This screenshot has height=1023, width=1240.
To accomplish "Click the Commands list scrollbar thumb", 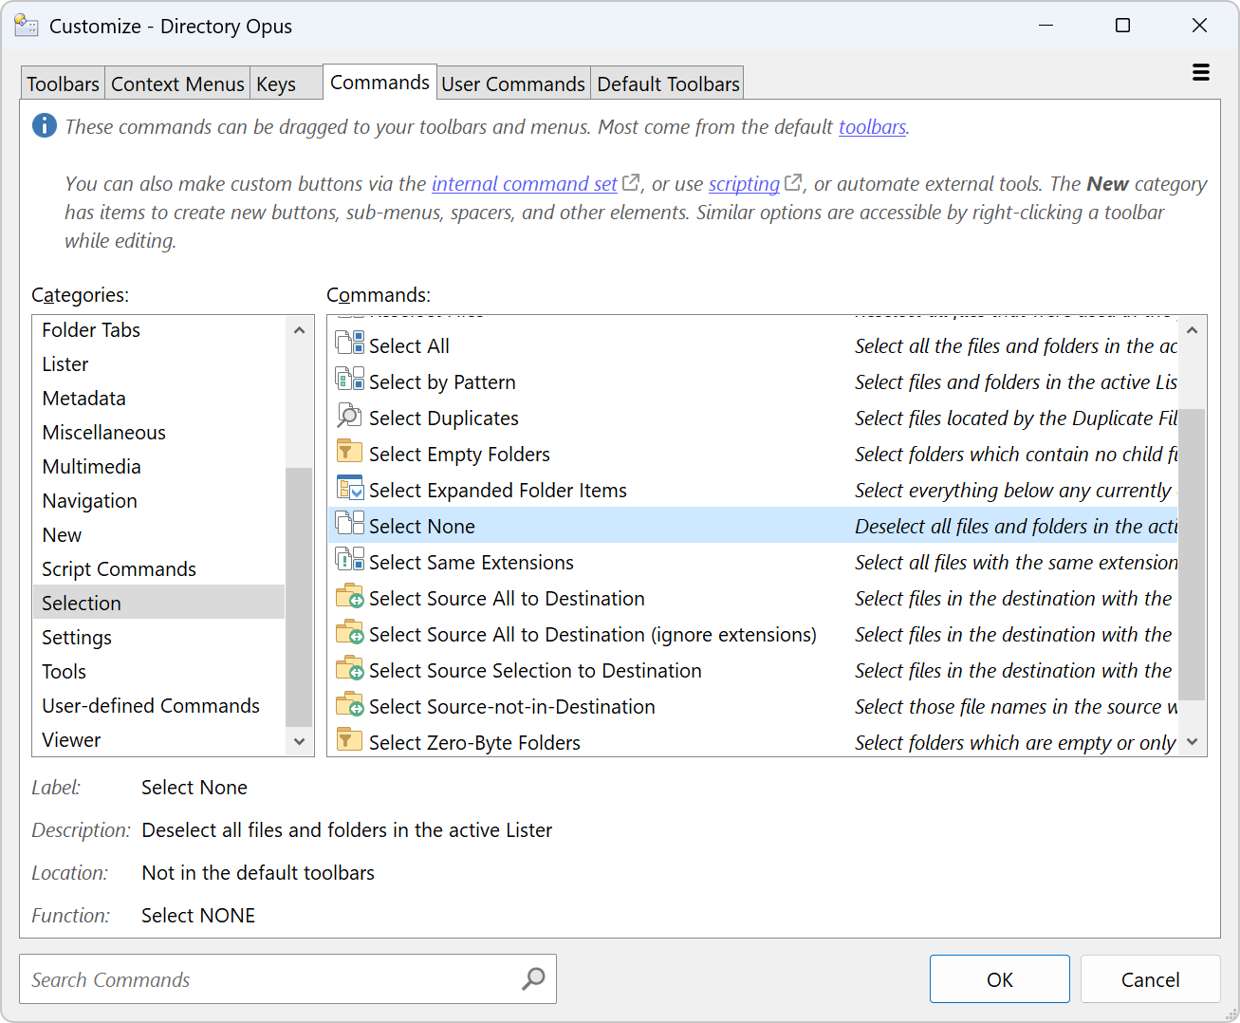I will tap(1192, 554).
